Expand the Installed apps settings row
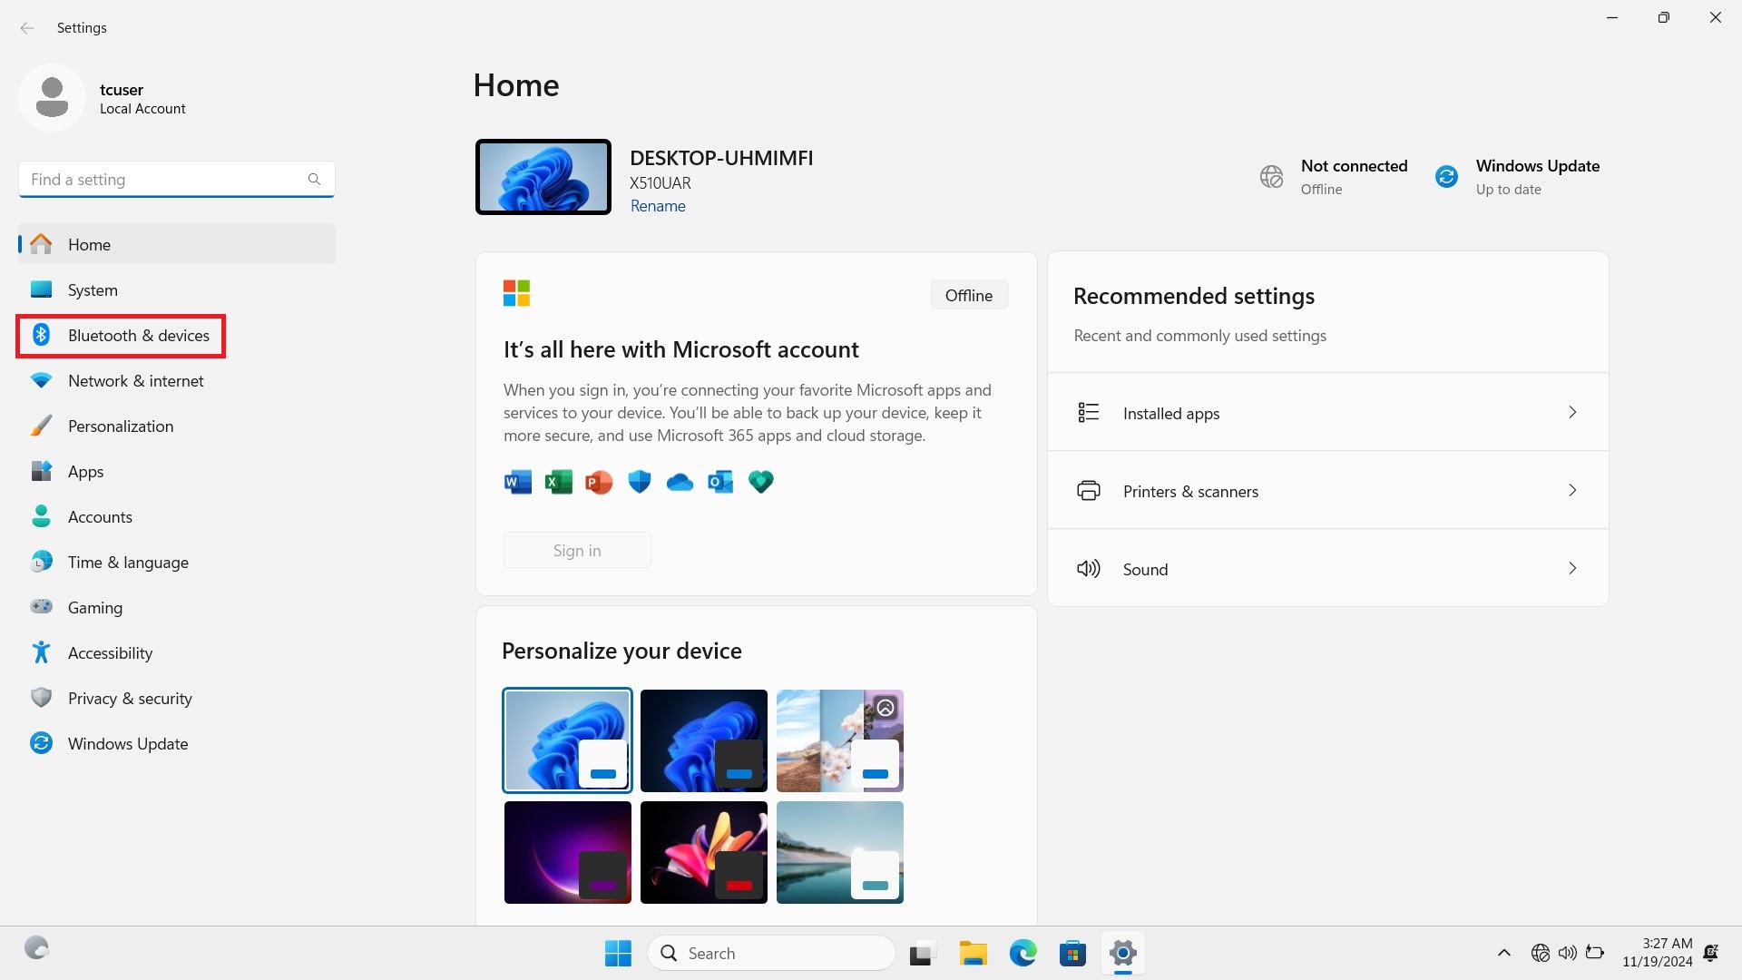Image resolution: width=1742 pixels, height=980 pixels. [x=1572, y=412]
